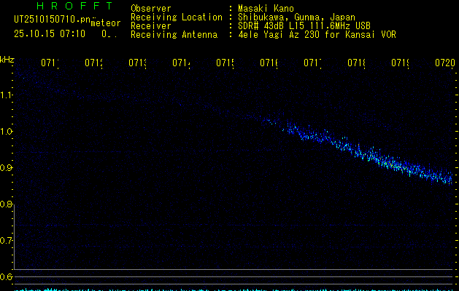Screen dimensions: 459x291
Task: Click the kHz axis unit label
Action: (7, 59)
